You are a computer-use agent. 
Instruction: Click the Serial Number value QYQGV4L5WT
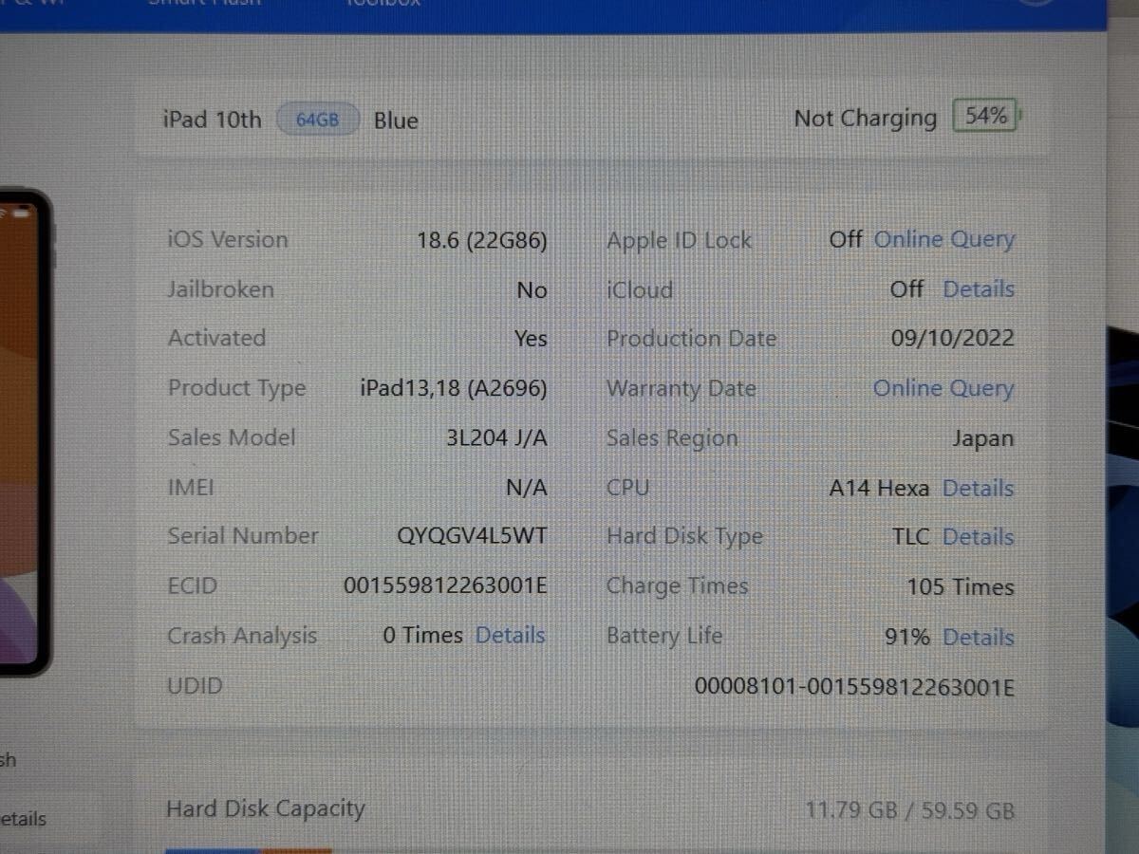coord(472,536)
